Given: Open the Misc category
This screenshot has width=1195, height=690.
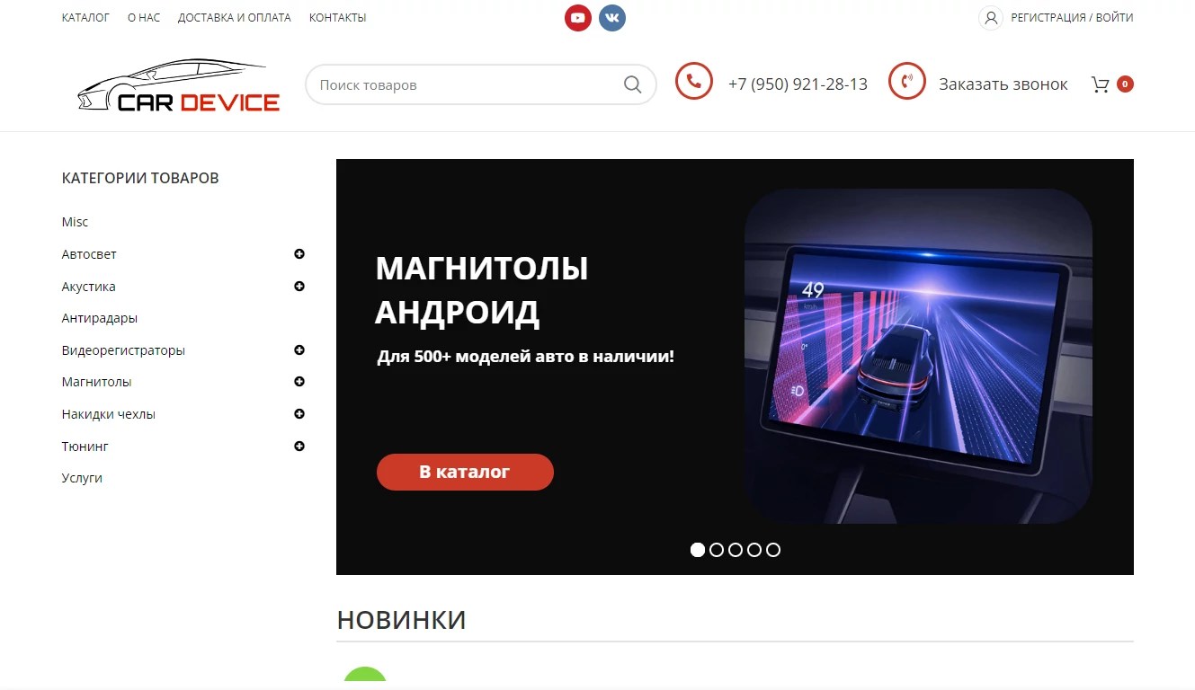Looking at the screenshot, I should point(76,222).
